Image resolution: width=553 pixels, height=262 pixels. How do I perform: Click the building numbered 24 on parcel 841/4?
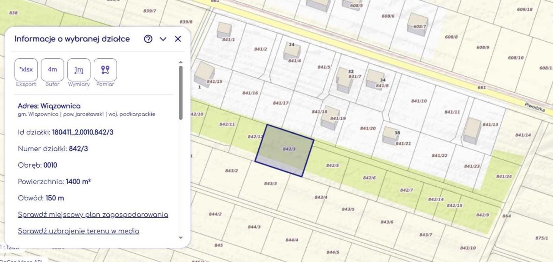tap(292, 51)
